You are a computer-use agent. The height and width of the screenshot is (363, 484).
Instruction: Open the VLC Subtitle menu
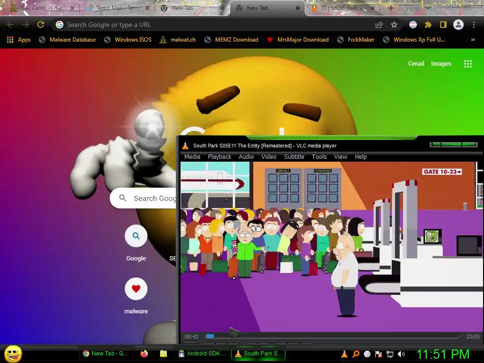(x=294, y=157)
